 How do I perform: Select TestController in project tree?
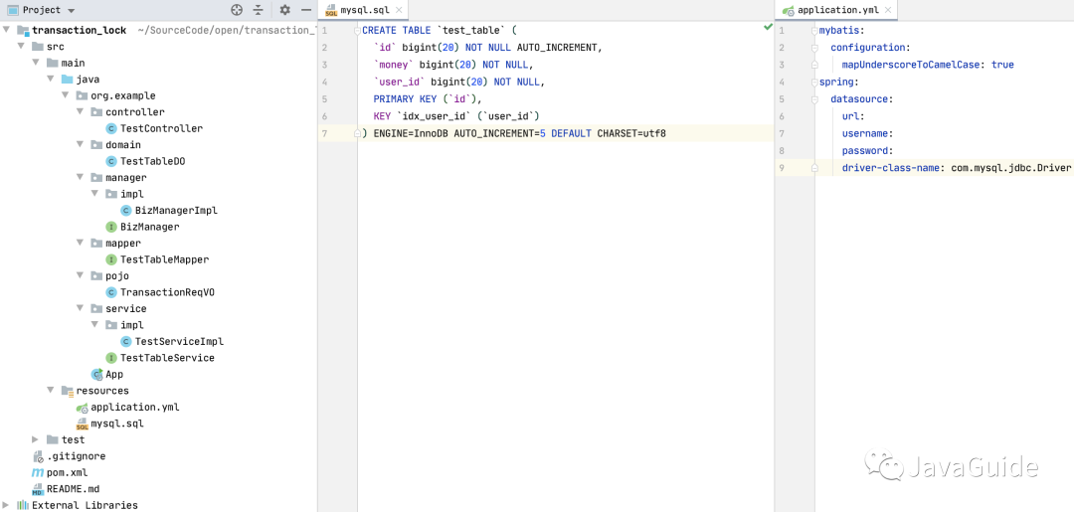(162, 128)
